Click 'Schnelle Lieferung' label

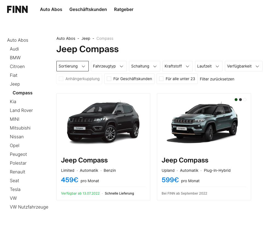coord(119,193)
